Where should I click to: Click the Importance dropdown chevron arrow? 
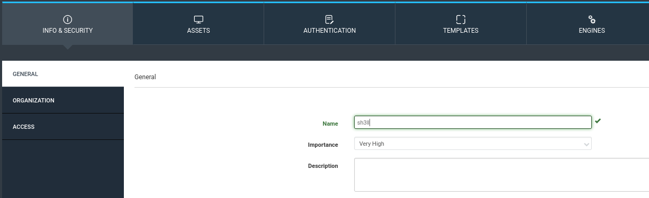[x=586, y=144]
